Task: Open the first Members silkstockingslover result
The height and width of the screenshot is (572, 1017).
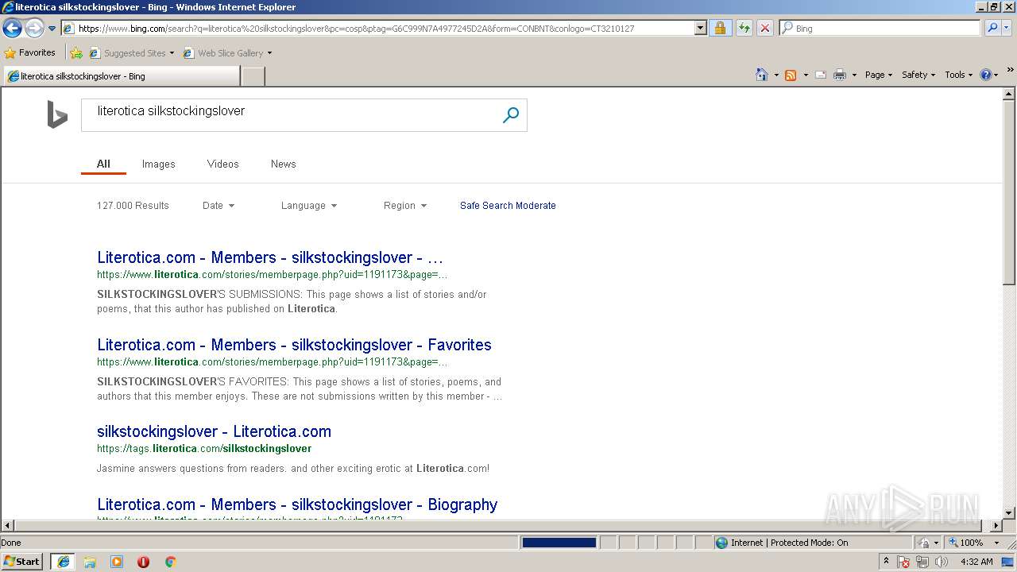Action: point(270,257)
